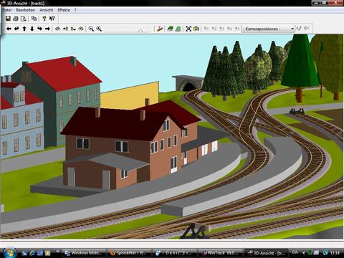Open the Bearbeiten menu
Screen dimensions: 344x258
25,10
